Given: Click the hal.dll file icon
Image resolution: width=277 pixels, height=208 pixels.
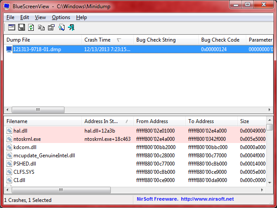Looking at the screenshot, I should coord(10,130).
